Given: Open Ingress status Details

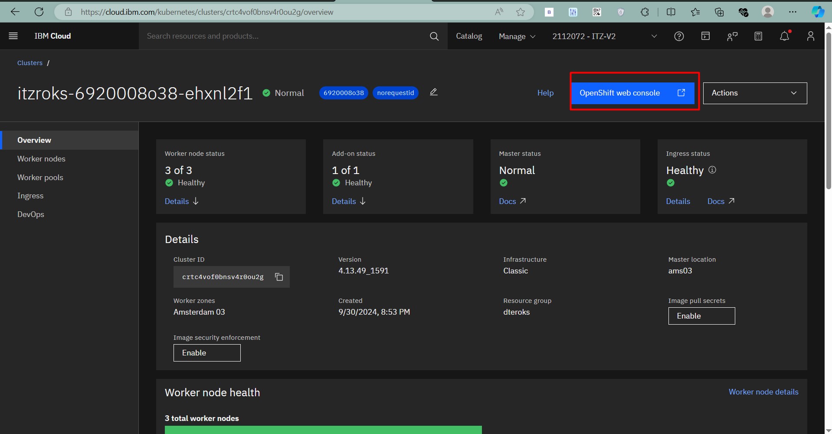Looking at the screenshot, I should 678,201.
